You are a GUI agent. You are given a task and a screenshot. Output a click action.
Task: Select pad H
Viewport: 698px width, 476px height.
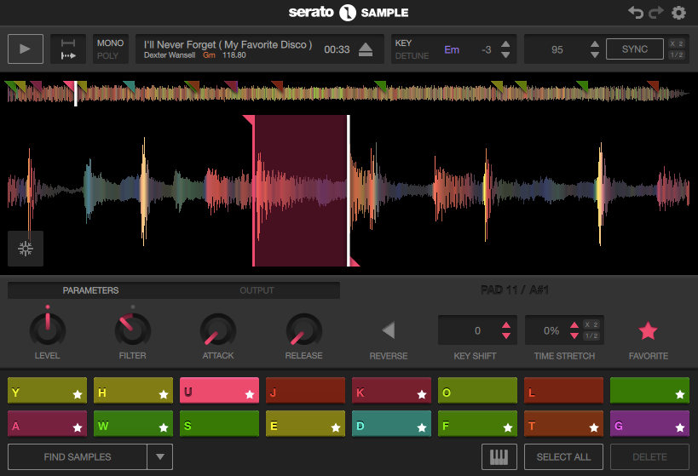[133, 390]
